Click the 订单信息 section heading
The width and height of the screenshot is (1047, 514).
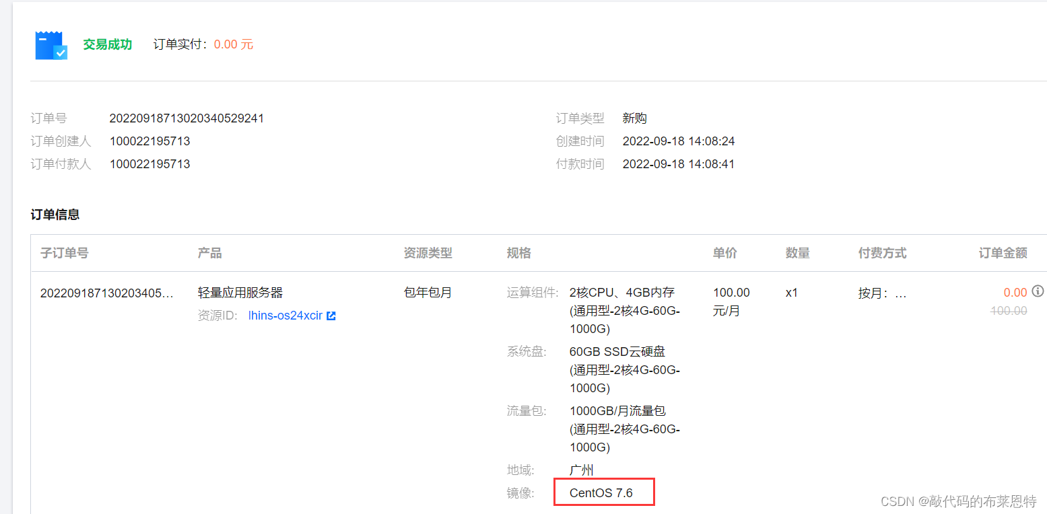[x=55, y=215]
